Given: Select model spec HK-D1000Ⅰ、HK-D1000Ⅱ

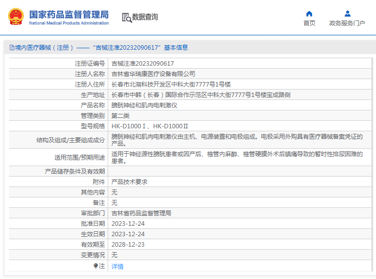Looking at the screenshot, I should (x=150, y=126).
